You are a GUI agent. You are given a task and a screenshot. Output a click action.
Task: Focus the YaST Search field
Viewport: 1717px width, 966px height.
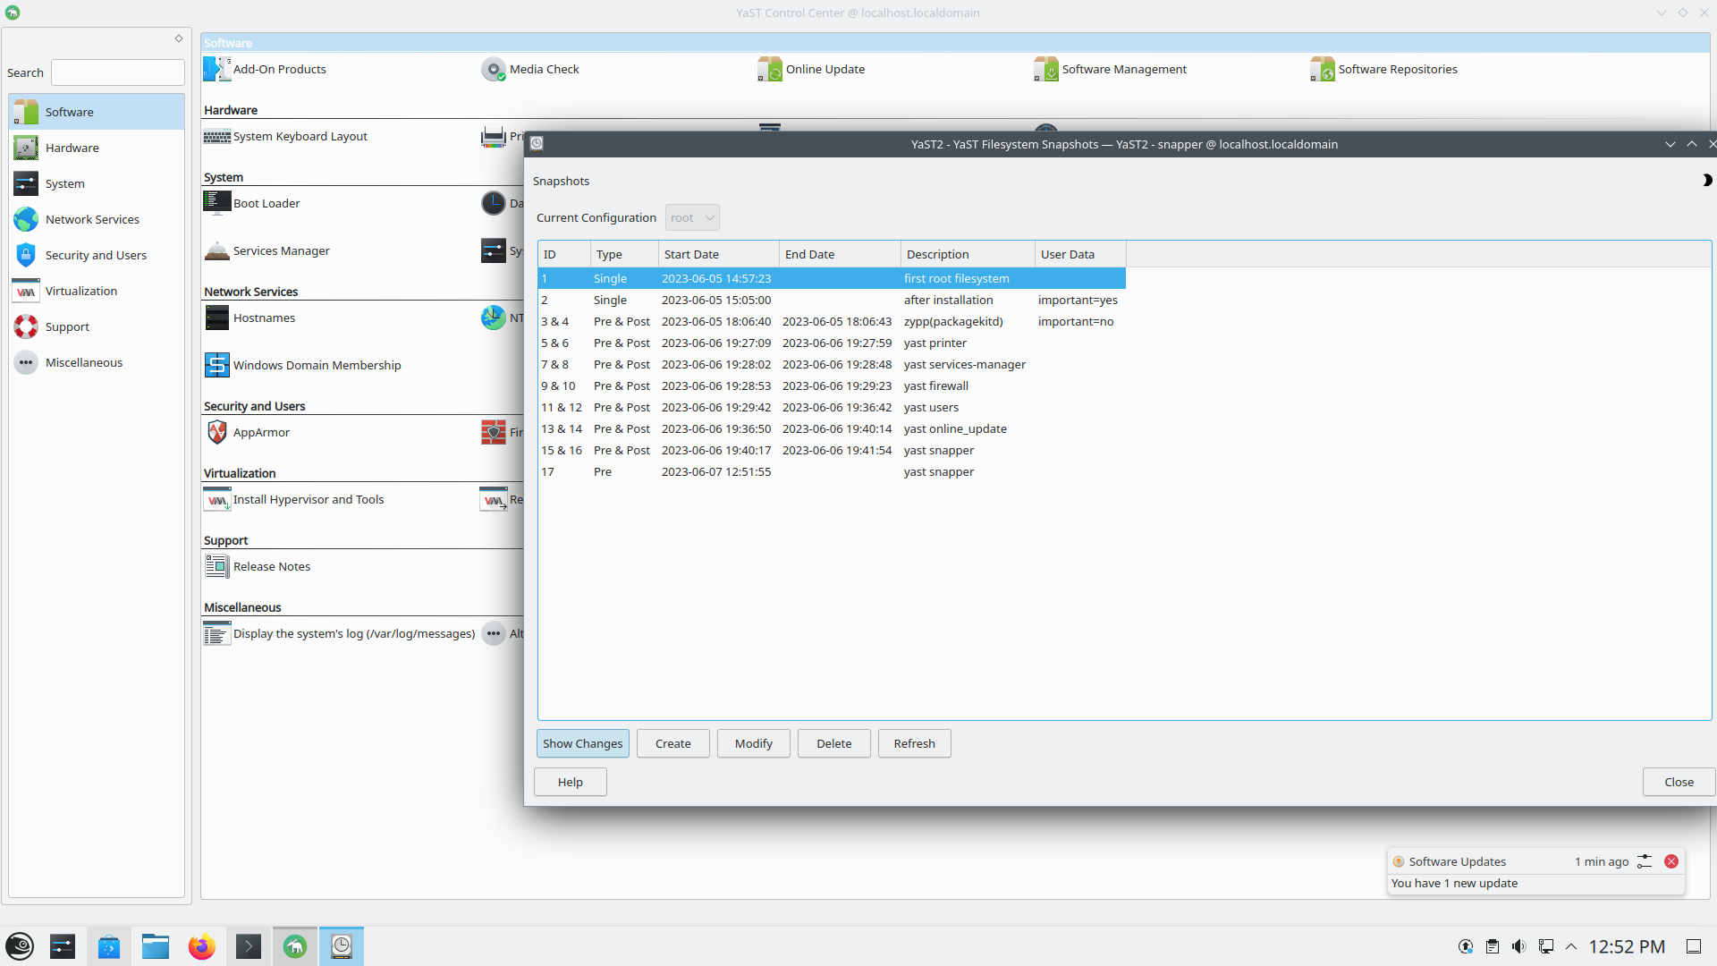coord(118,72)
